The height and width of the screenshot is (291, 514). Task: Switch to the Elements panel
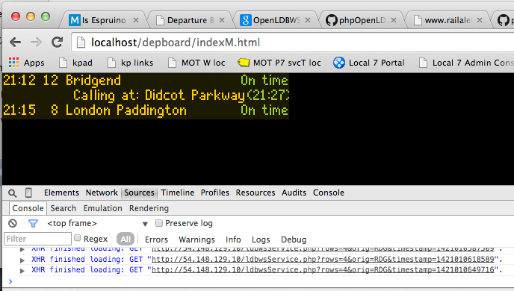click(x=61, y=193)
